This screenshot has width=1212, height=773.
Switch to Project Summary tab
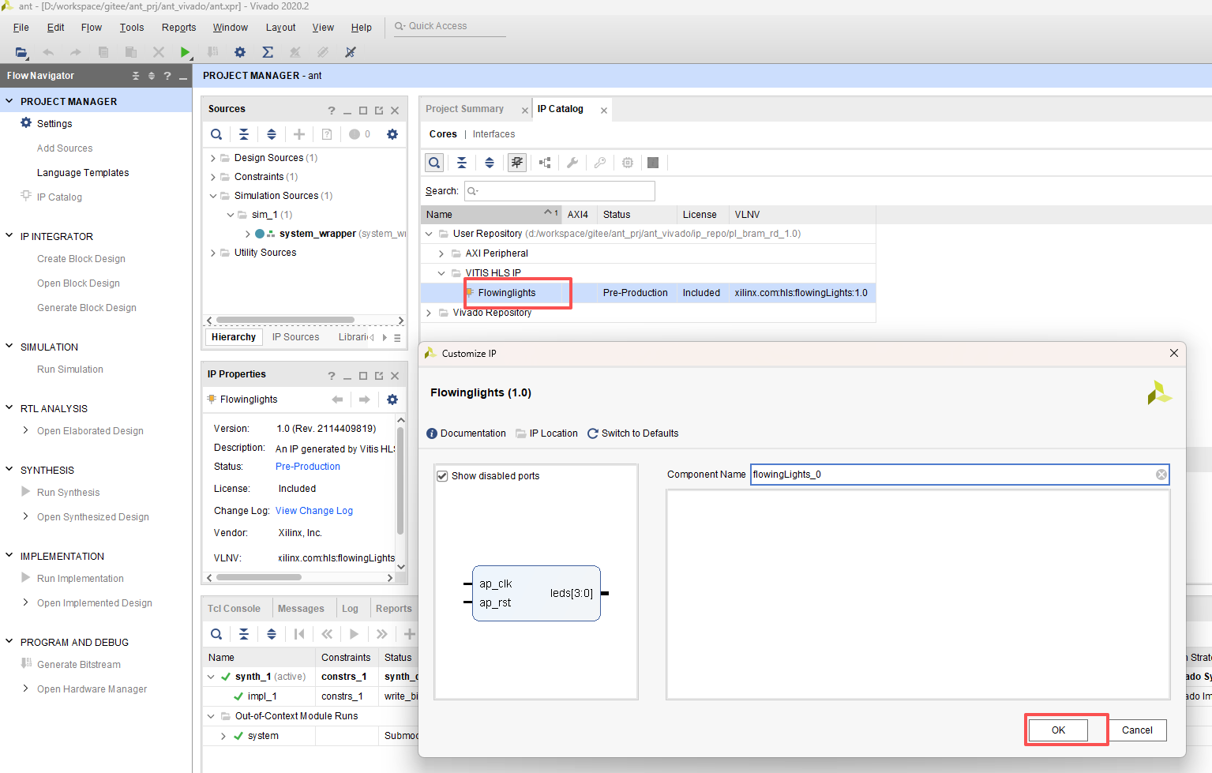tap(464, 109)
